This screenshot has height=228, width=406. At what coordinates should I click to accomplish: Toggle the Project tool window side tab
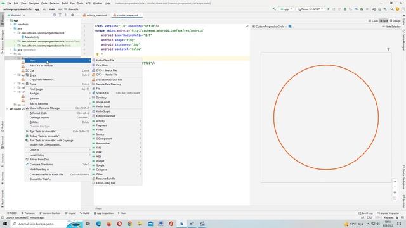(3, 20)
